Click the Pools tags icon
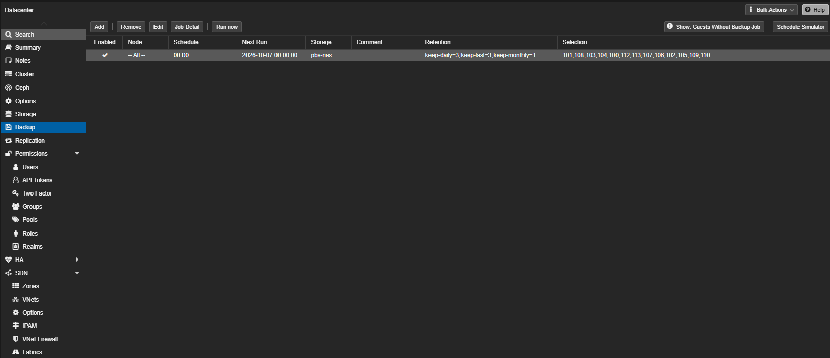Viewport: 830px width, 358px height. point(16,220)
